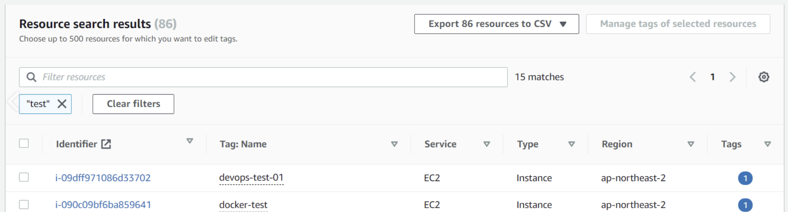788x212 pixels.
Task: Select checkbox for i-090c09bf6ba859641
Action: click(x=24, y=204)
